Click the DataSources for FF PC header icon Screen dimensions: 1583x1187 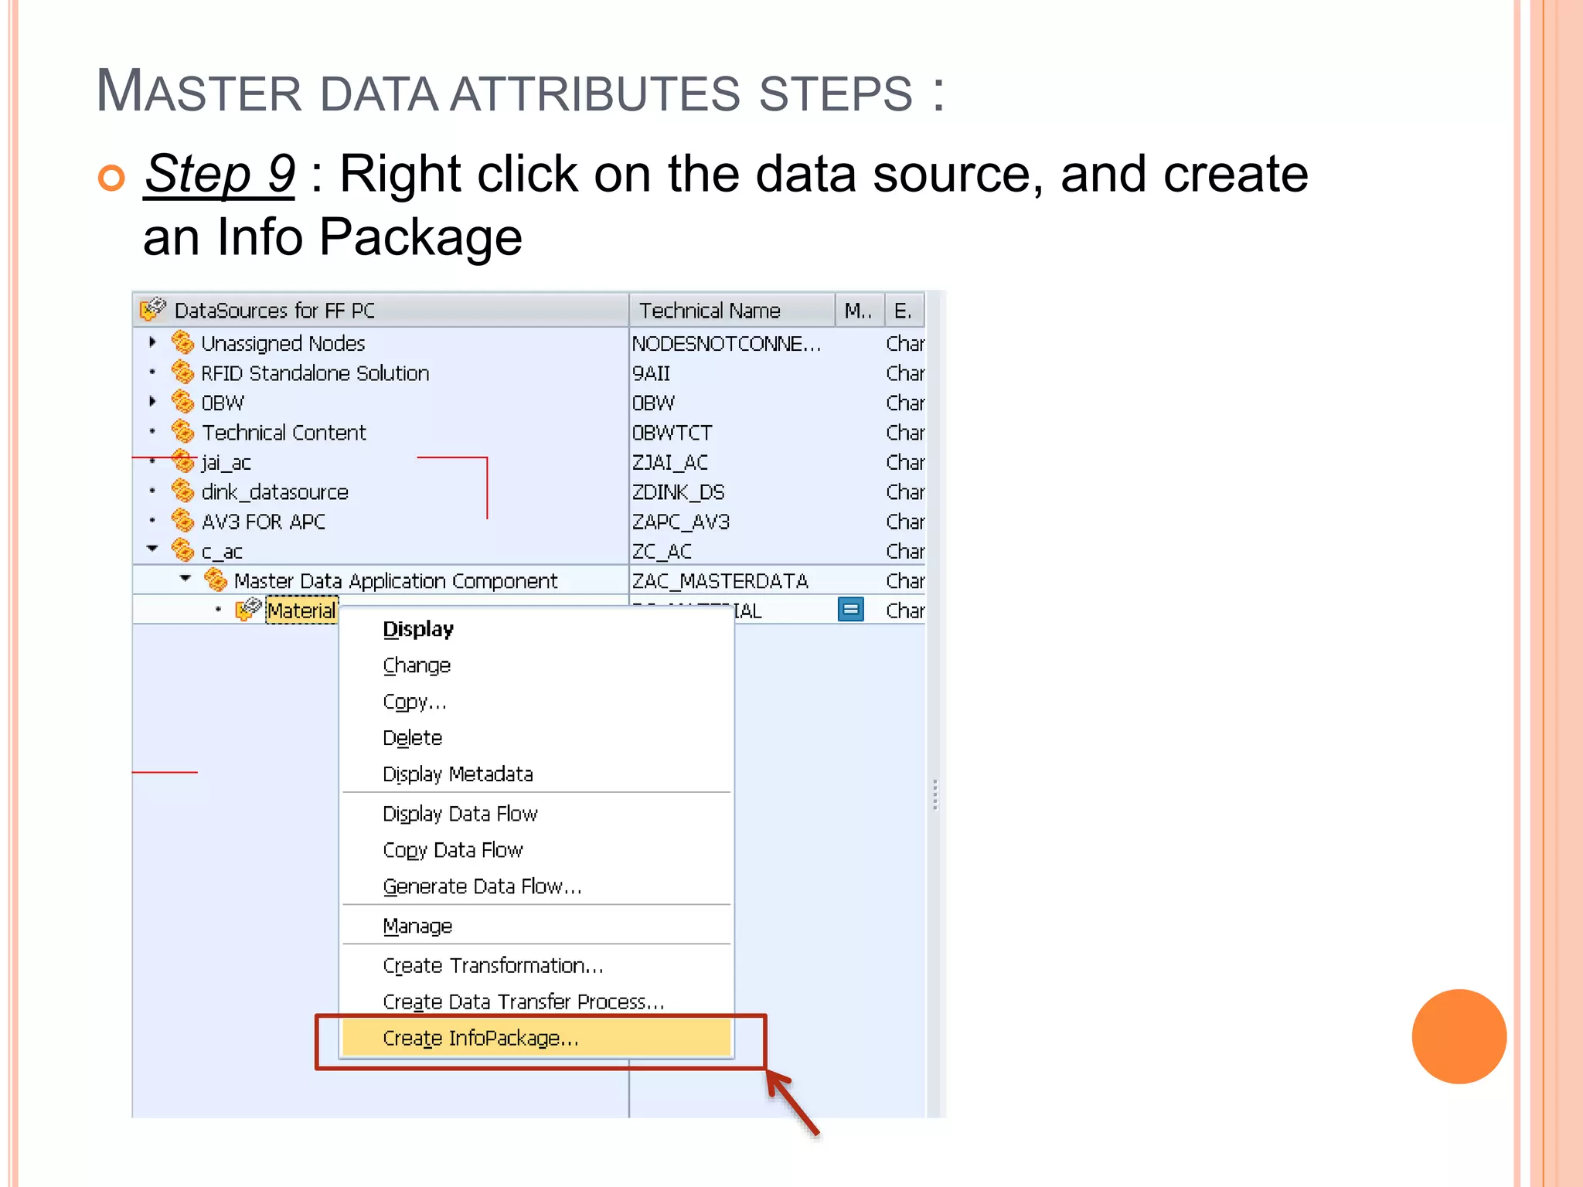click(x=153, y=309)
